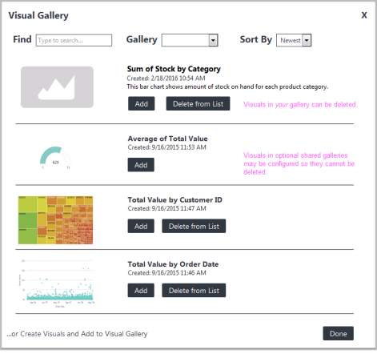This screenshot has height=358, width=377.
Task: Add Total Value by Order Date visual
Action: (x=141, y=290)
